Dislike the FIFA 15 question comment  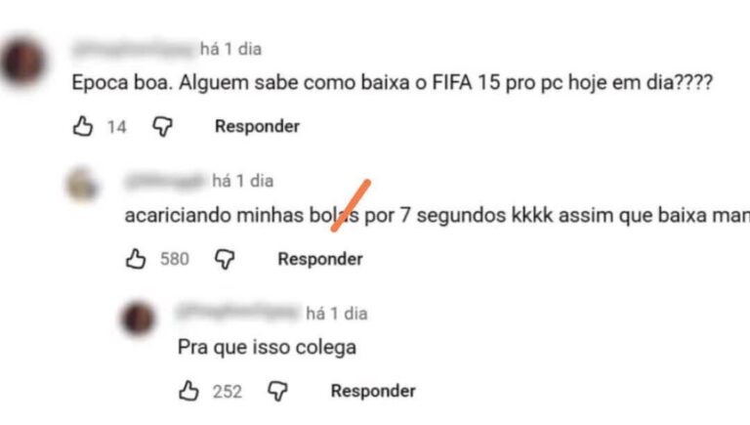[x=163, y=127]
